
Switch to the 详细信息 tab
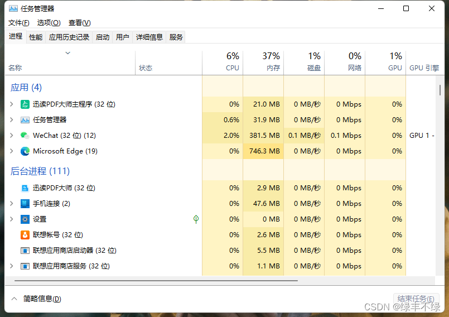(x=149, y=37)
